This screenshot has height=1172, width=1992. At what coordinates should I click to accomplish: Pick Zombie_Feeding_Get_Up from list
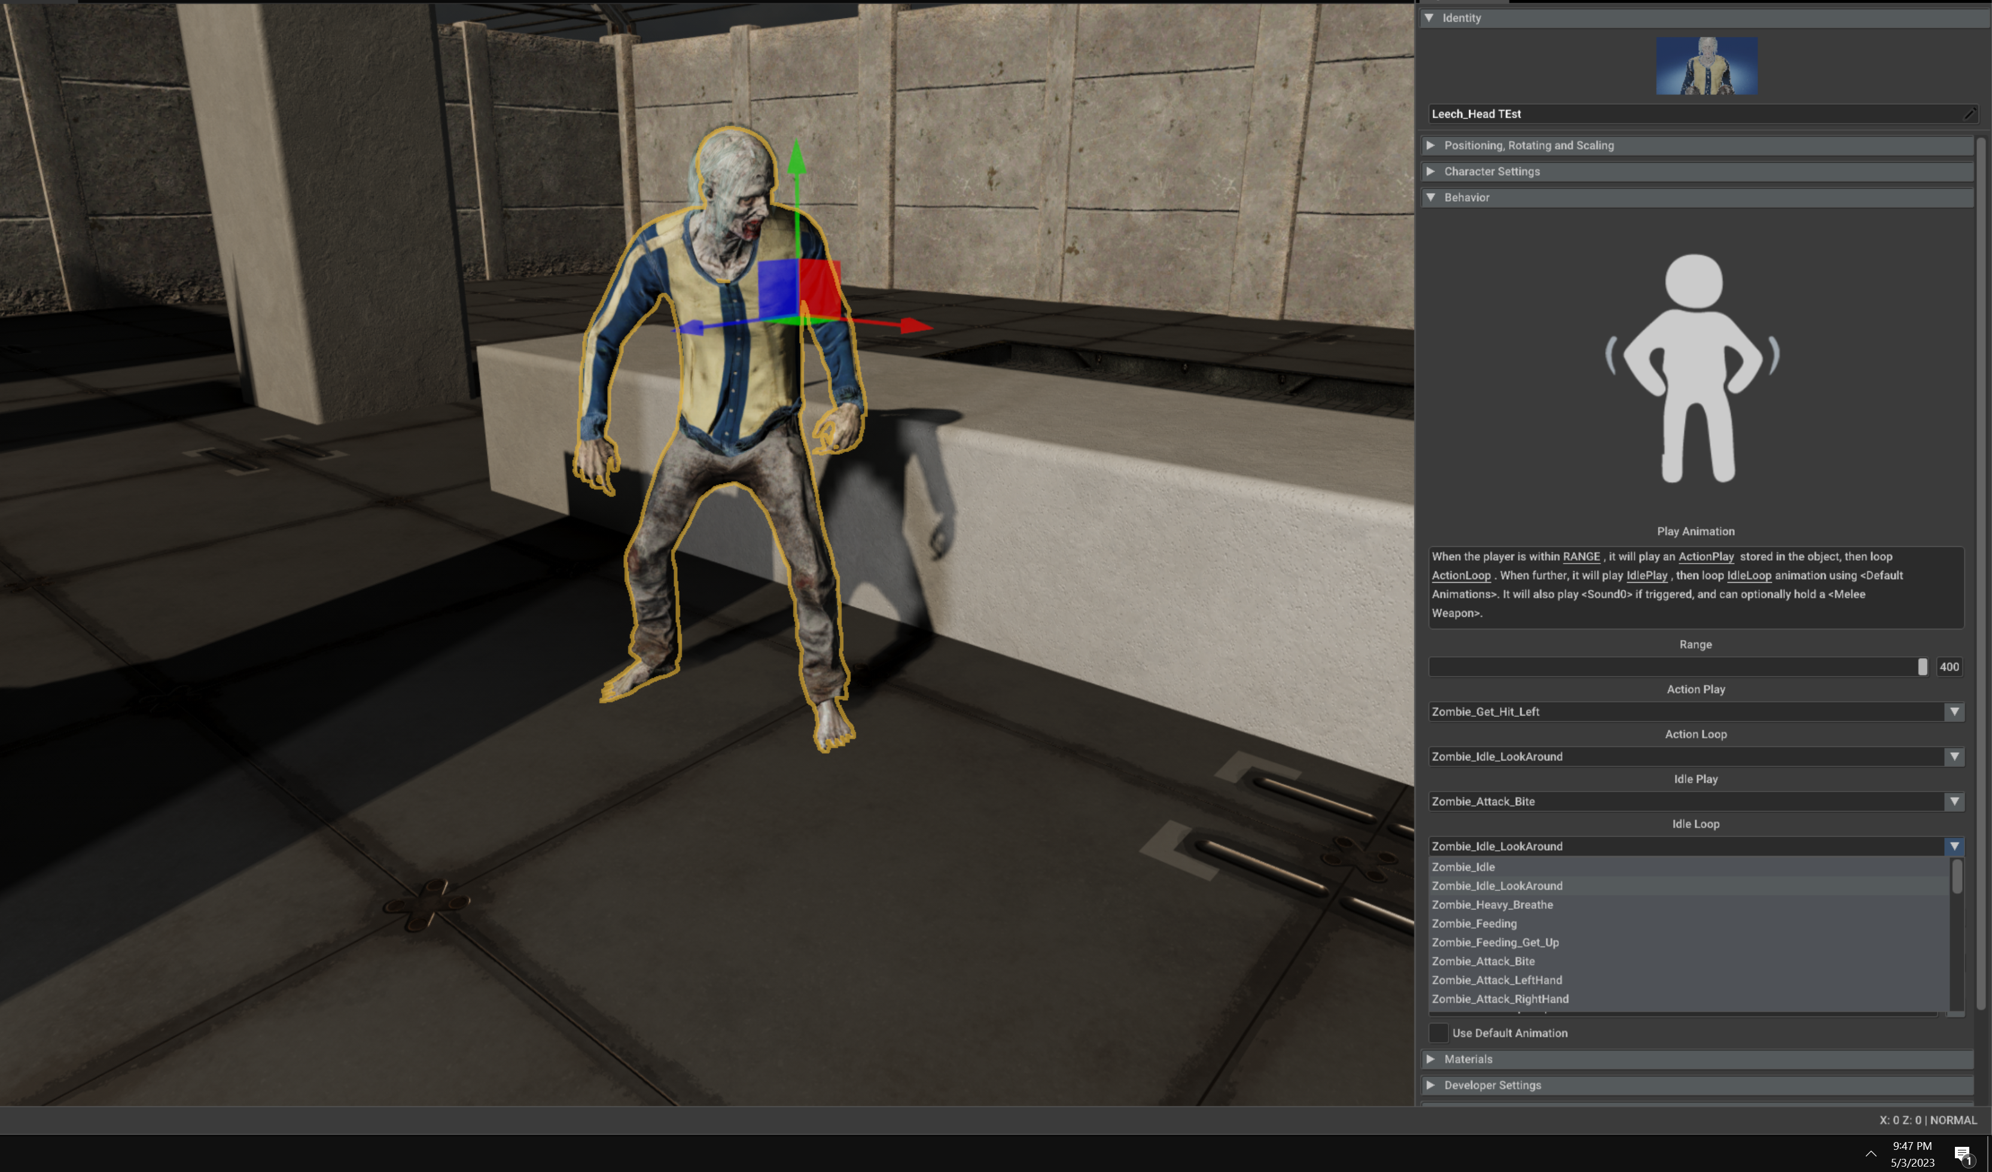1689,943
